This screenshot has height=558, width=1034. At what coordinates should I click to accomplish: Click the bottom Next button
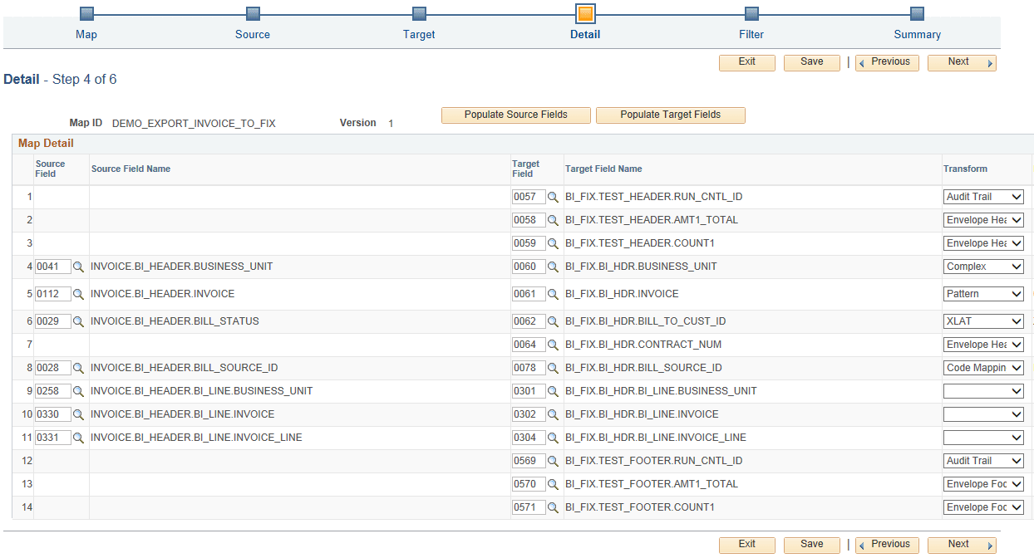coord(962,545)
